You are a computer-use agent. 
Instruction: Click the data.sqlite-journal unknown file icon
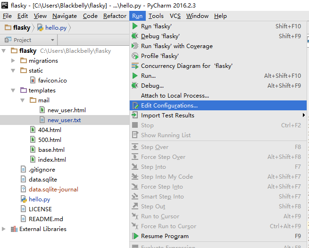pos(23,189)
